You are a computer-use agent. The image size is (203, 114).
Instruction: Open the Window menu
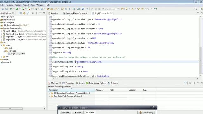click(40, 5)
